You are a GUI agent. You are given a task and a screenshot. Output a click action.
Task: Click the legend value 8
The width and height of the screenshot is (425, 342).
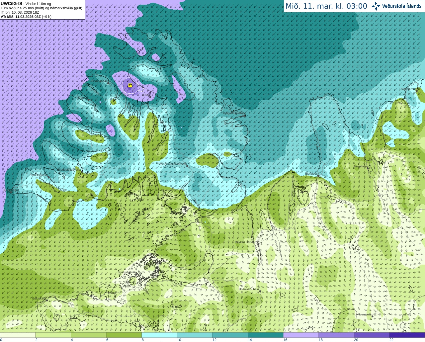point(142,340)
